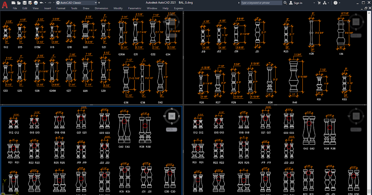Redo the last undone action

[x=49, y=3]
